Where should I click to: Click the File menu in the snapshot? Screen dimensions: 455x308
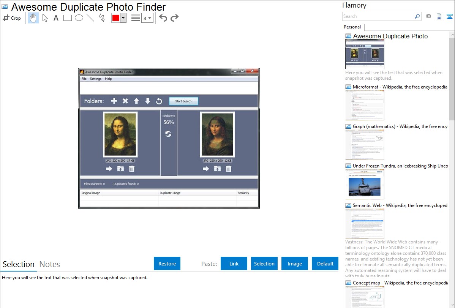click(x=84, y=79)
